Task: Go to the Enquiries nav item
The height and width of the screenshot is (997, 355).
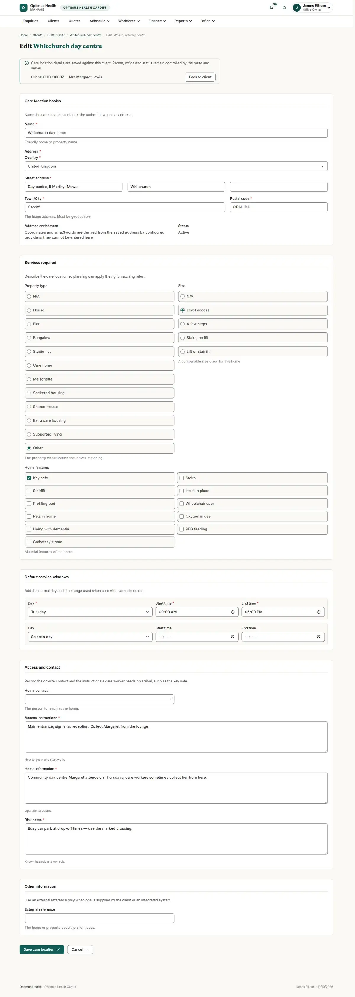Action: 30,21
